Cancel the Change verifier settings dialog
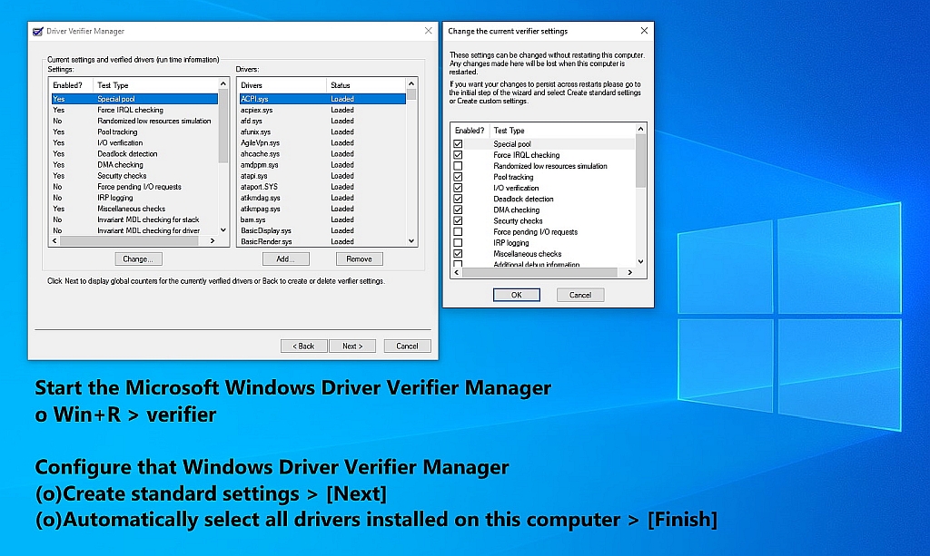Viewport: 930px width, 556px height. [580, 295]
